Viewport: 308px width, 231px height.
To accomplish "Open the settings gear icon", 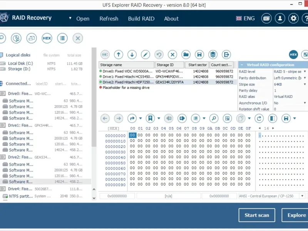I will 293,18.
